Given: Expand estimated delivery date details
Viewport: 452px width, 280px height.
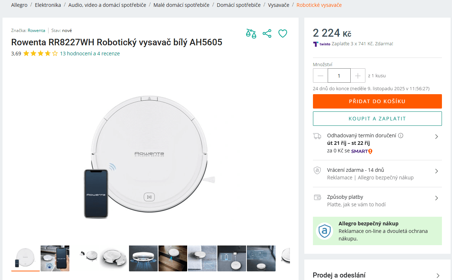Looking at the screenshot, I should [x=437, y=137].
